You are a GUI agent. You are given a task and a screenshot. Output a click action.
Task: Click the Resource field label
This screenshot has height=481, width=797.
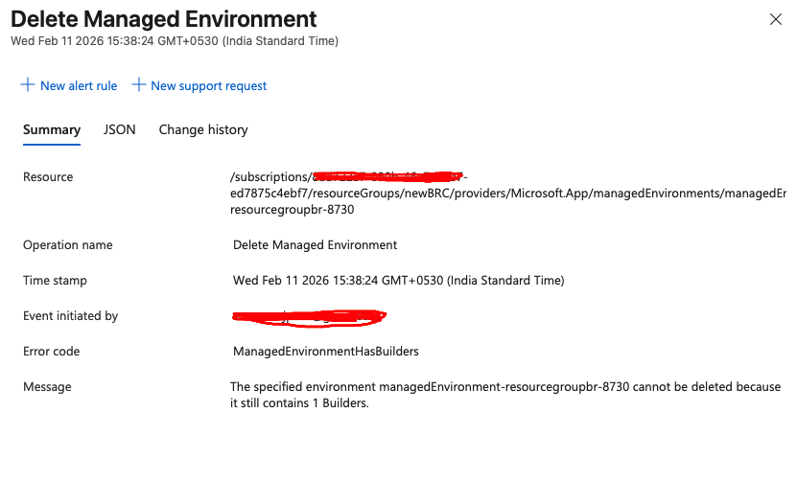[x=48, y=176]
